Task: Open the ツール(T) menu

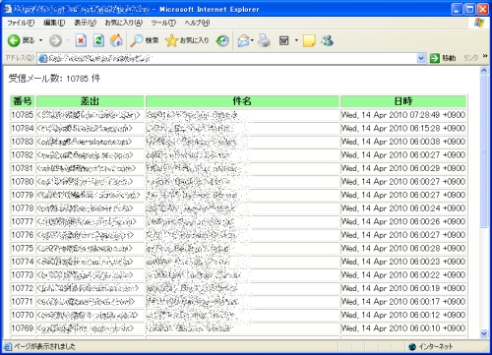Action: (163, 23)
